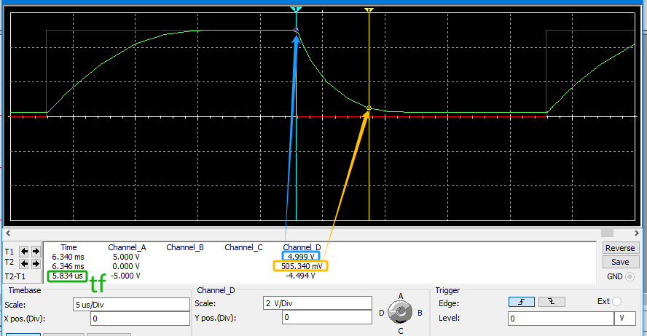Move cursor T1 left with its arrow
647x336 pixels.
tap(24, 251)
